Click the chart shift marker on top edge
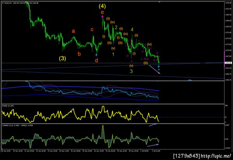233x160 pixels. [x=159, y=2]
